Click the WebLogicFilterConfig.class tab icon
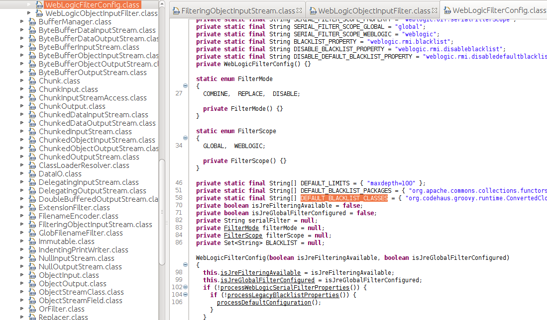This screenshot has width=547, height=320. (x=447, y=11)
